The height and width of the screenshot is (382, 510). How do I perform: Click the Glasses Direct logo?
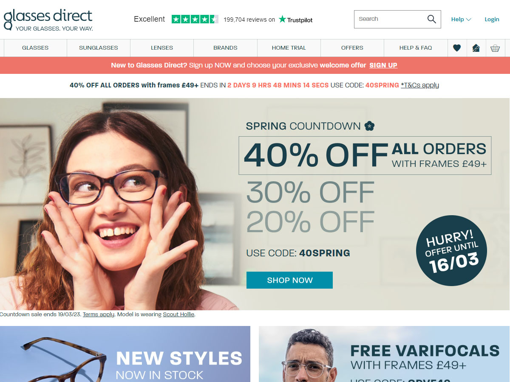pyautogui.click(x=48, y=20)
